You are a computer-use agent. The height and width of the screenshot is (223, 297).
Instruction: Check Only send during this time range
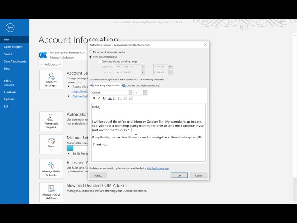[x=99, y=62]
